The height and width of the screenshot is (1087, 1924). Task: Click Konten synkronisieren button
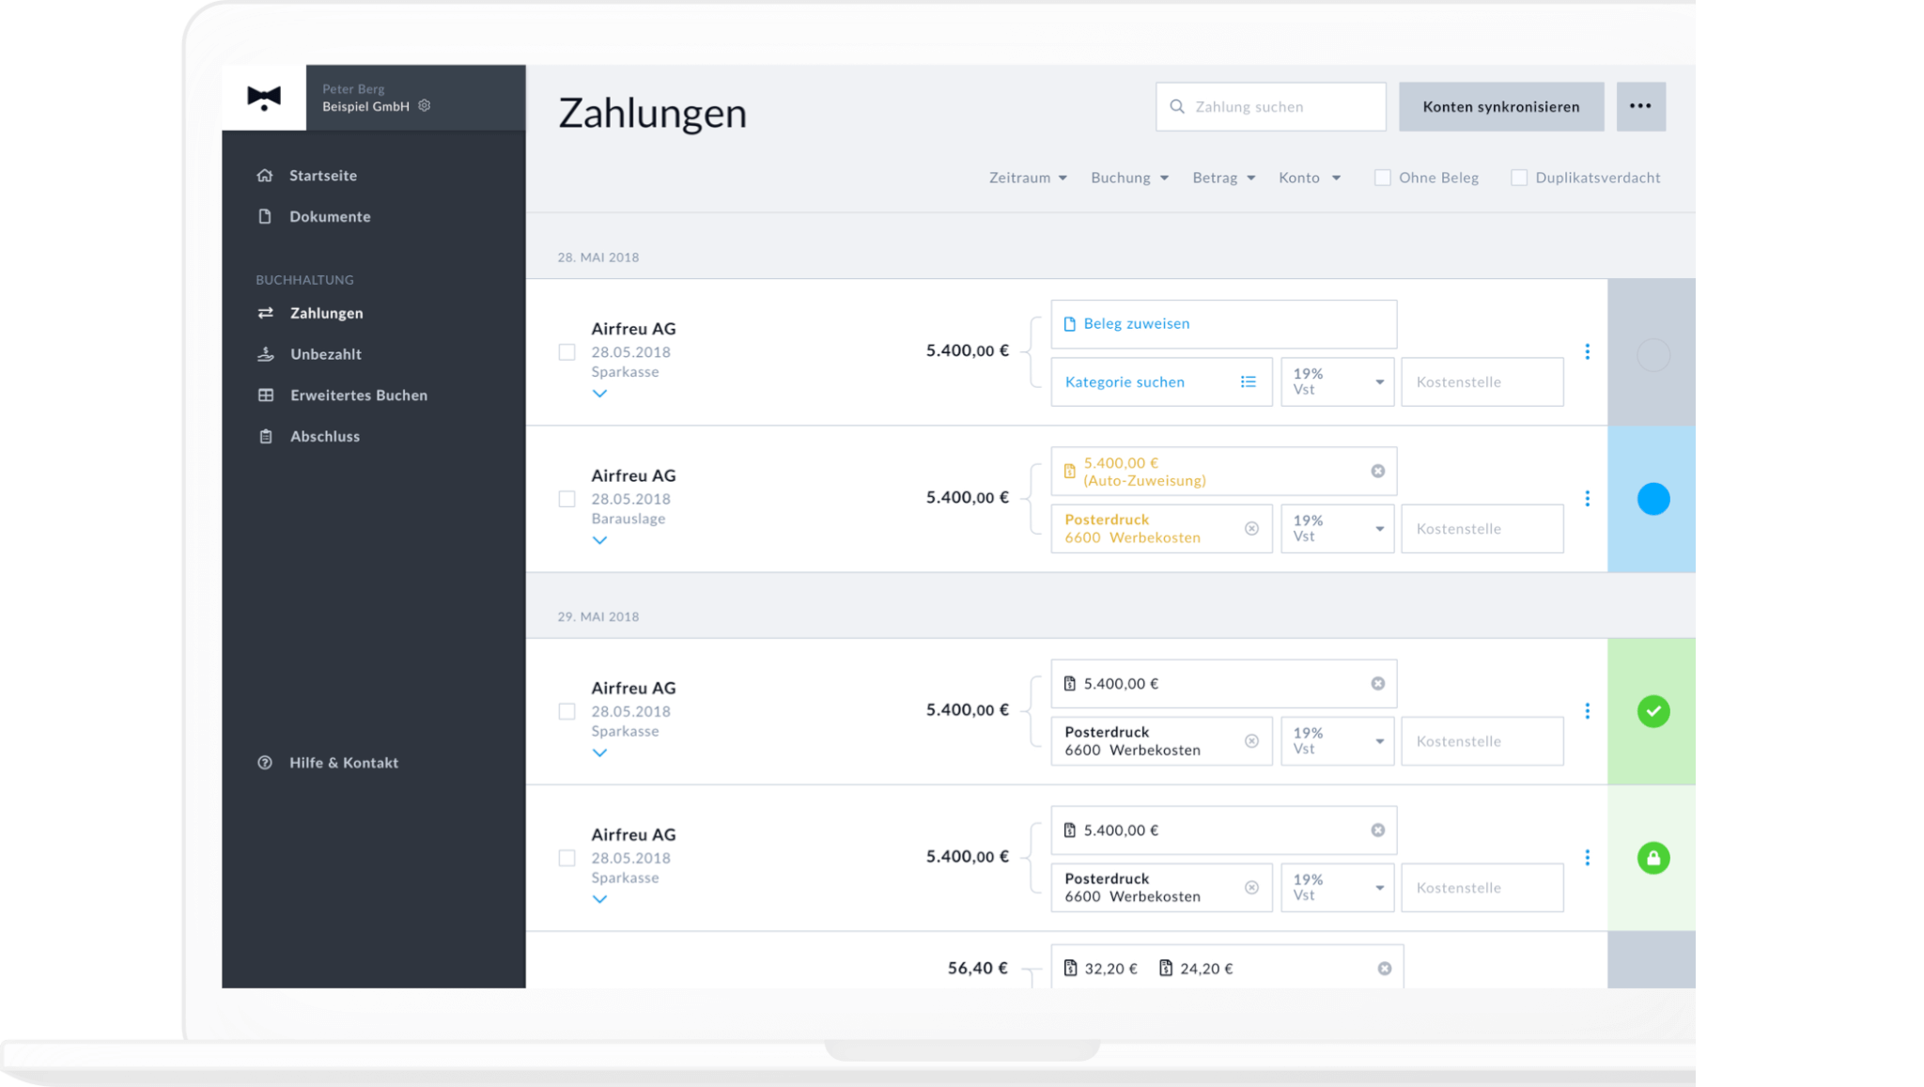tap(1500, 106)
